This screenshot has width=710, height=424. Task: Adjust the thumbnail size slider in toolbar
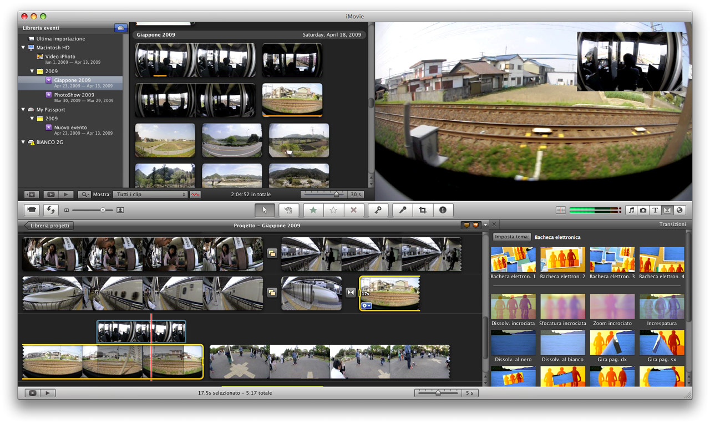coord(93,210)
